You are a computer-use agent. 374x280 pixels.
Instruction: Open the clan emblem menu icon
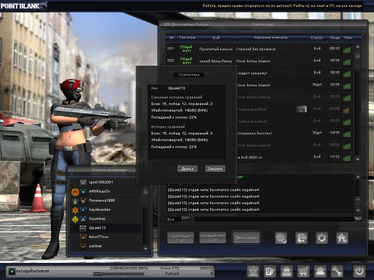point(253,271)
